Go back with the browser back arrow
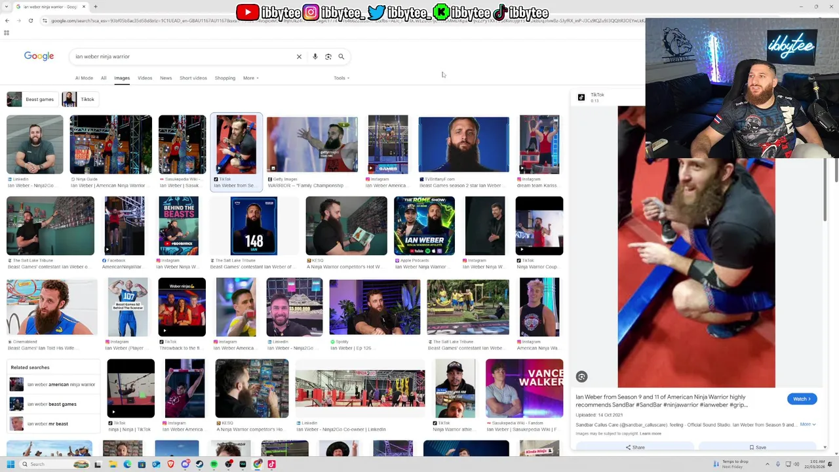 point(7,20)
